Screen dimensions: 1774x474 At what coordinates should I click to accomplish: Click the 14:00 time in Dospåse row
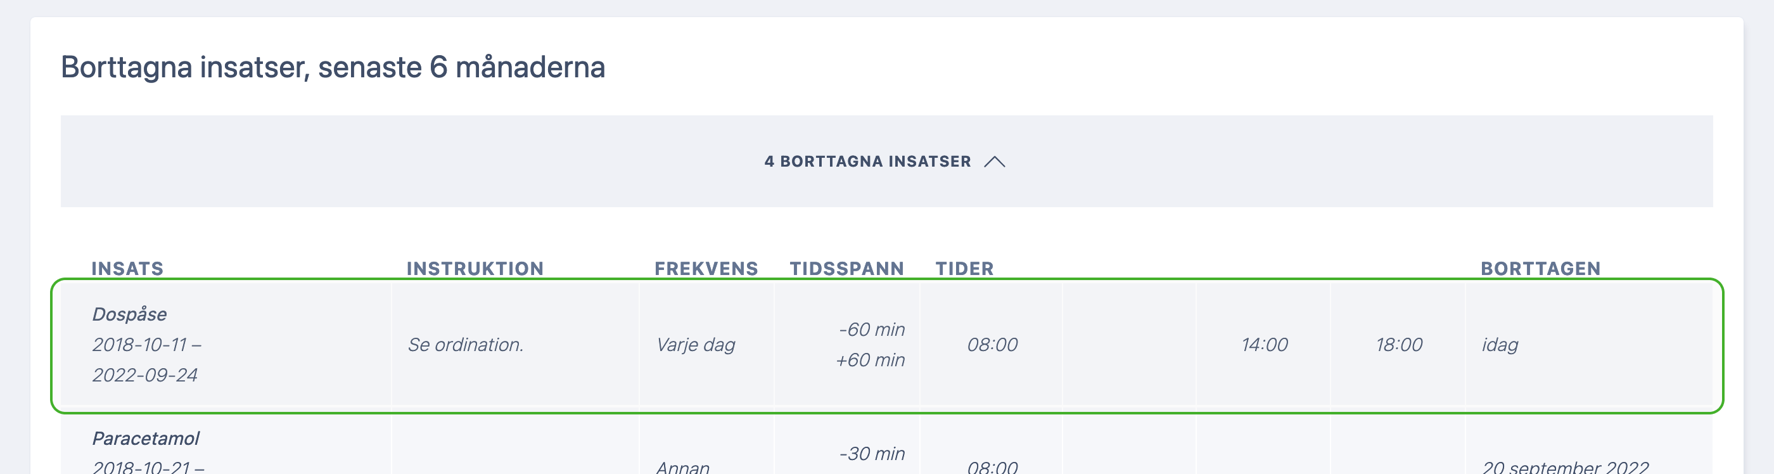tap(1265, 345)
